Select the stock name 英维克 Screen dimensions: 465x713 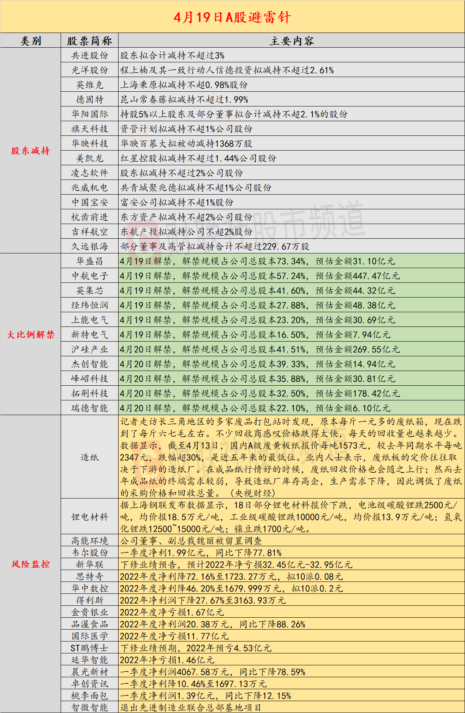(x=90, y=85)
